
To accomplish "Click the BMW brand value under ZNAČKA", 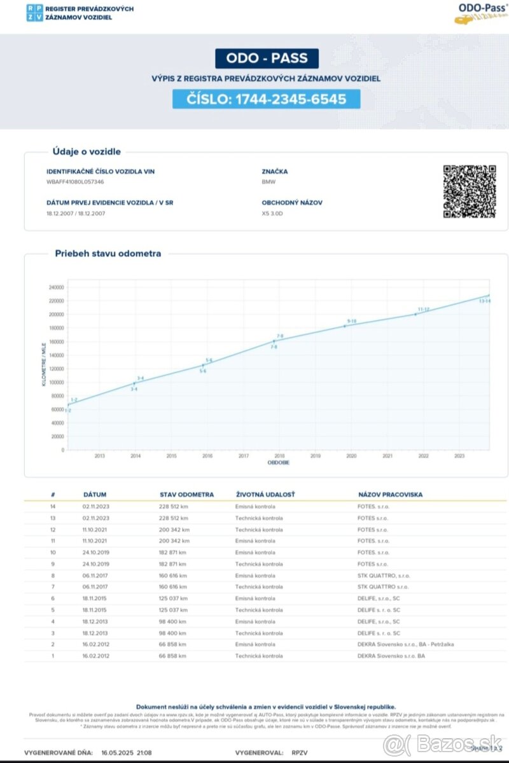I will [268, 182].
